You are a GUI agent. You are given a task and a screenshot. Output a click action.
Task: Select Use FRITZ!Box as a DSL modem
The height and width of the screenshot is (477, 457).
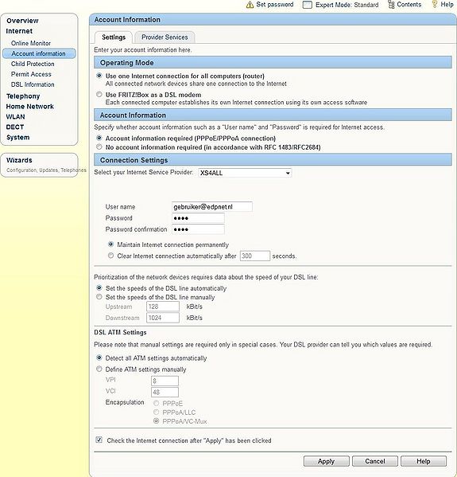click(99, 94)
